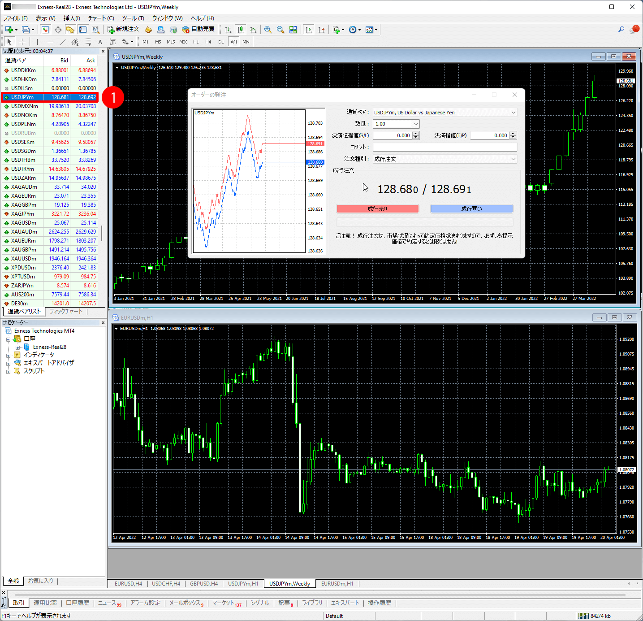Click the blue 成行買い buy button
The image size is (643, 621).
coord(471,209)
